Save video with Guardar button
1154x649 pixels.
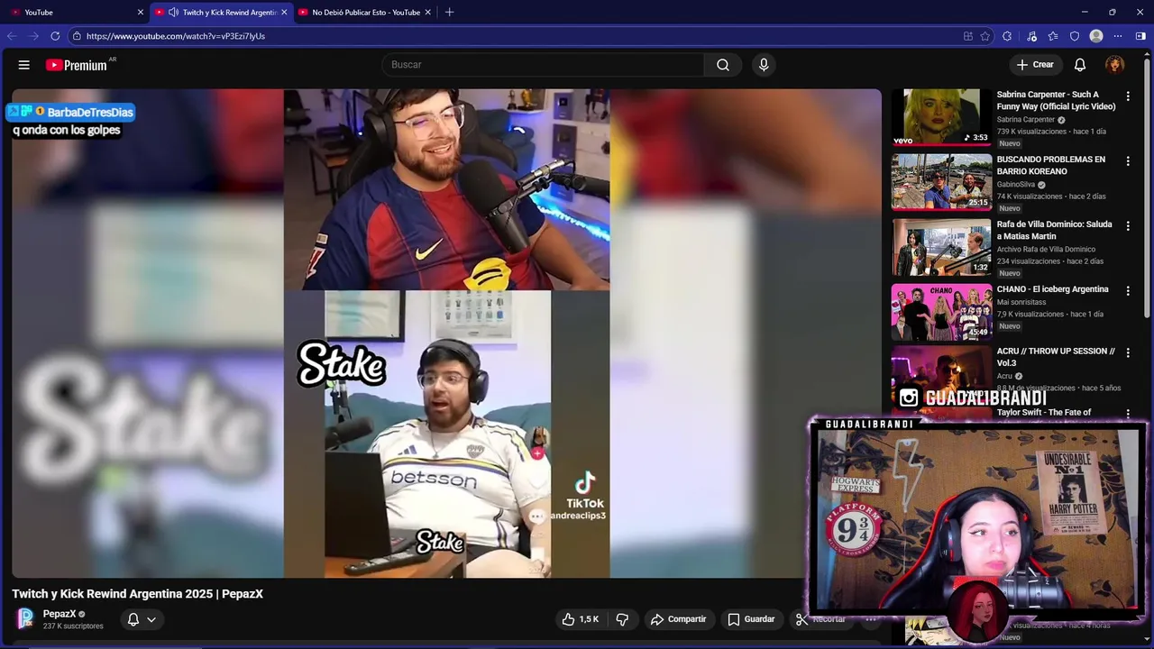point(751,619)
